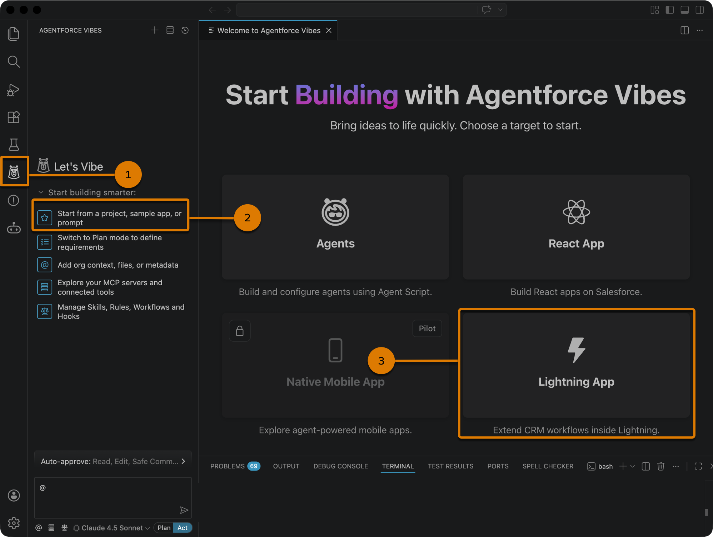The height and width of the screenshot is (537, 713).
Task: Click the Pilot badge on Native Mobile App
Action: 427,328
